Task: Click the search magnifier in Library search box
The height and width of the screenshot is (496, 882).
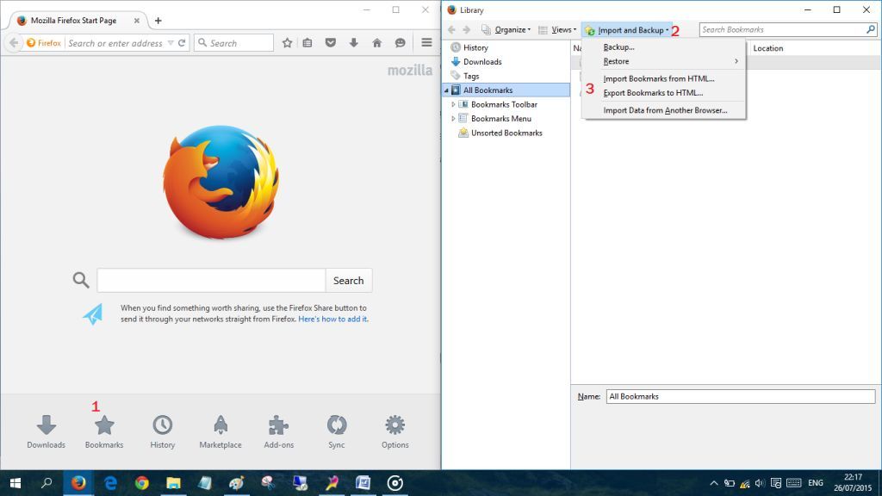Action: pyautogui.click(x=871, y=29)
